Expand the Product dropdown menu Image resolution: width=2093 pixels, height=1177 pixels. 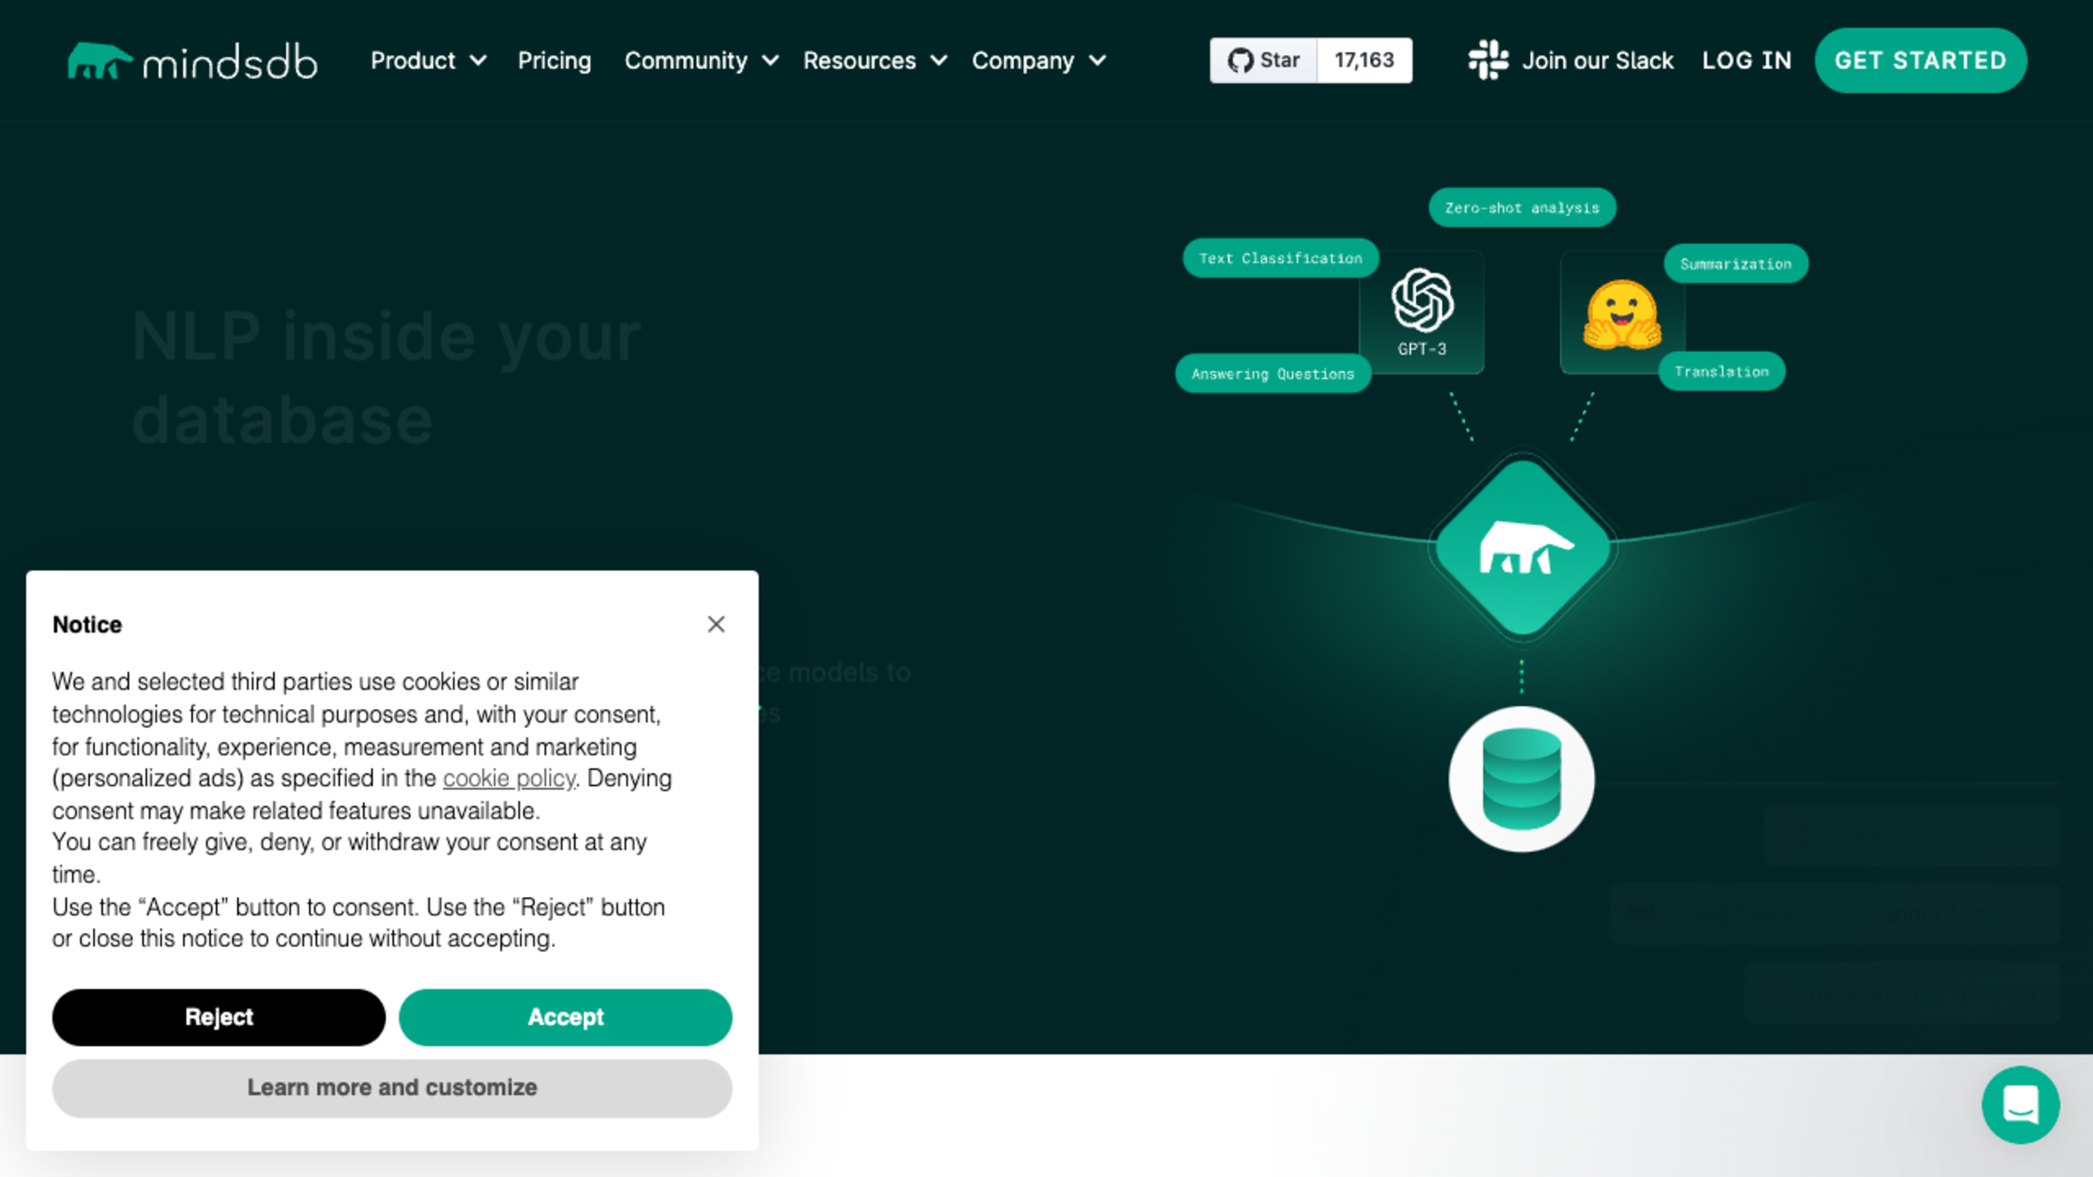[x=429, y=61]
